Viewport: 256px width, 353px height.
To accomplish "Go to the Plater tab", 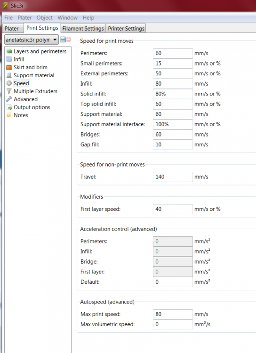I will [12, 29].
